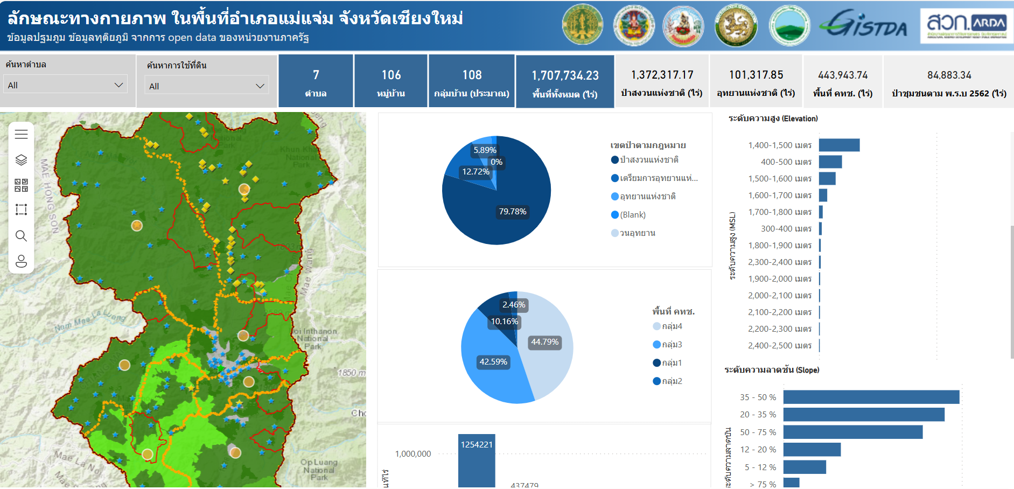Select กลุ่ม3 in the คทช. legend
Screen dimensions: 1014x489
(668, 345)
